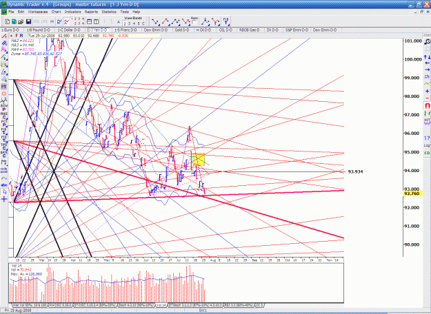Open the Vol 14 indicator tab

[161, 305]
